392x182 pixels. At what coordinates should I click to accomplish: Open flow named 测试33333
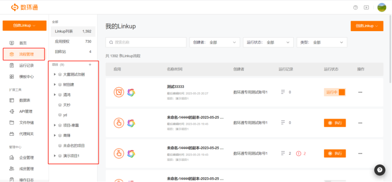176,87
